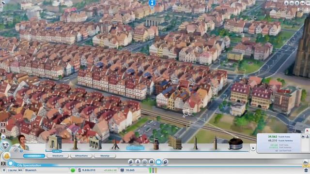Select the Washington Monument obelisk landmark
Viewport: 310px width, 174px height.
(x=195, y=143)
